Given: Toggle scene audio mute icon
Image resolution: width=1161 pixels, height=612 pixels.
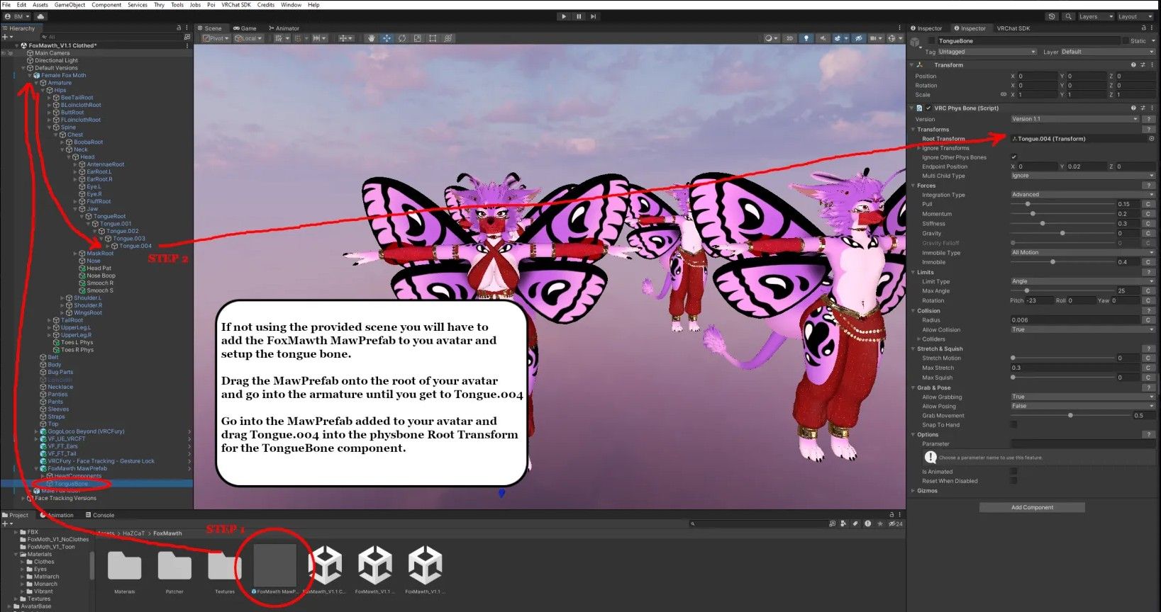Looking at the screenshot, I should click(x=823, y=38).
